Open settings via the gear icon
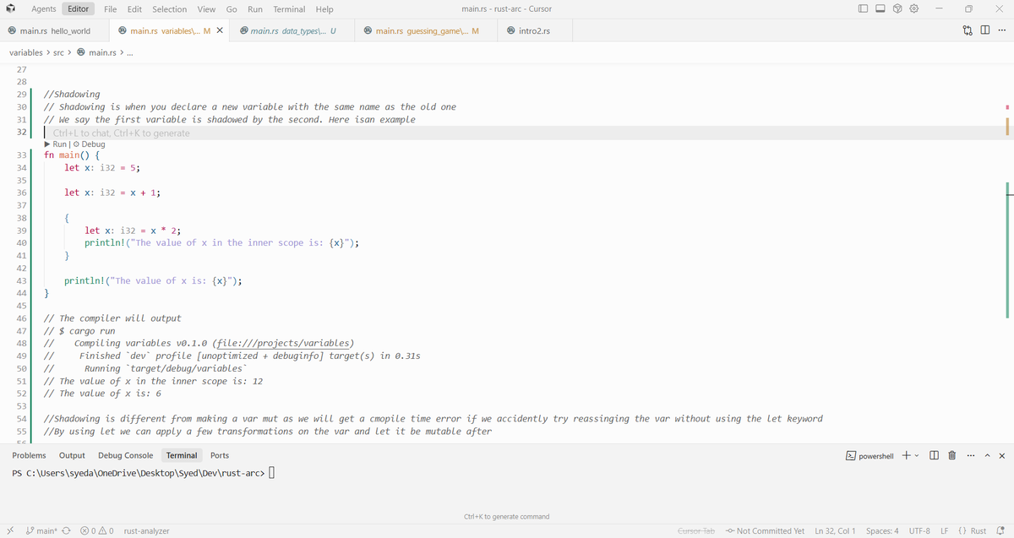Viewport: 1014px width, 538px height. coord(913,7)
